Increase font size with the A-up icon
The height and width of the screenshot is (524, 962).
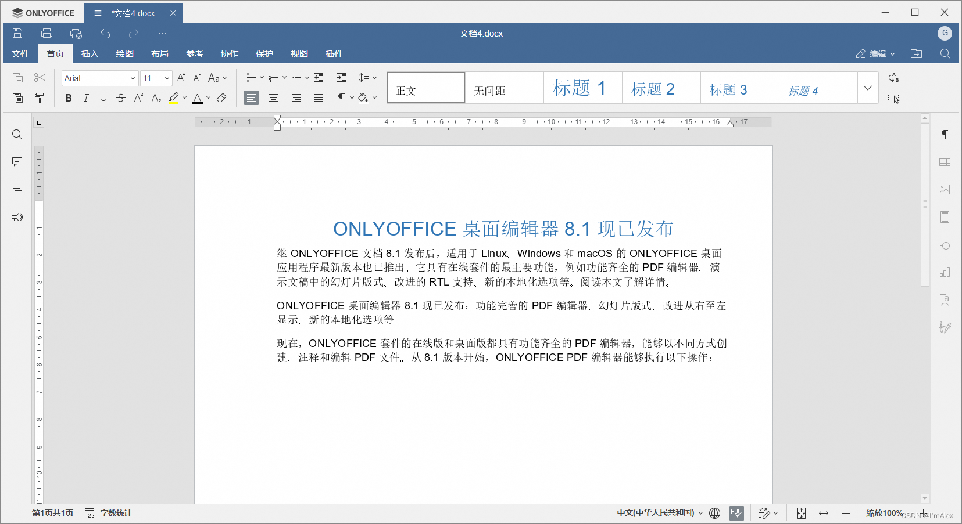(x=181, y=78)
